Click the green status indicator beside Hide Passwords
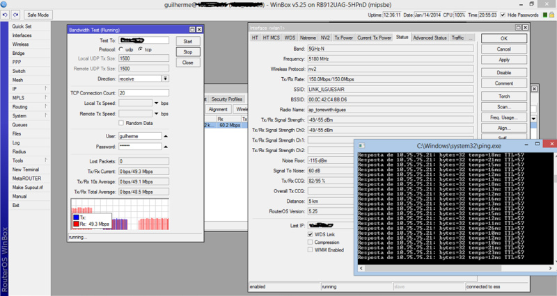Viewport: 557px width, 296px height. point(547,15)
